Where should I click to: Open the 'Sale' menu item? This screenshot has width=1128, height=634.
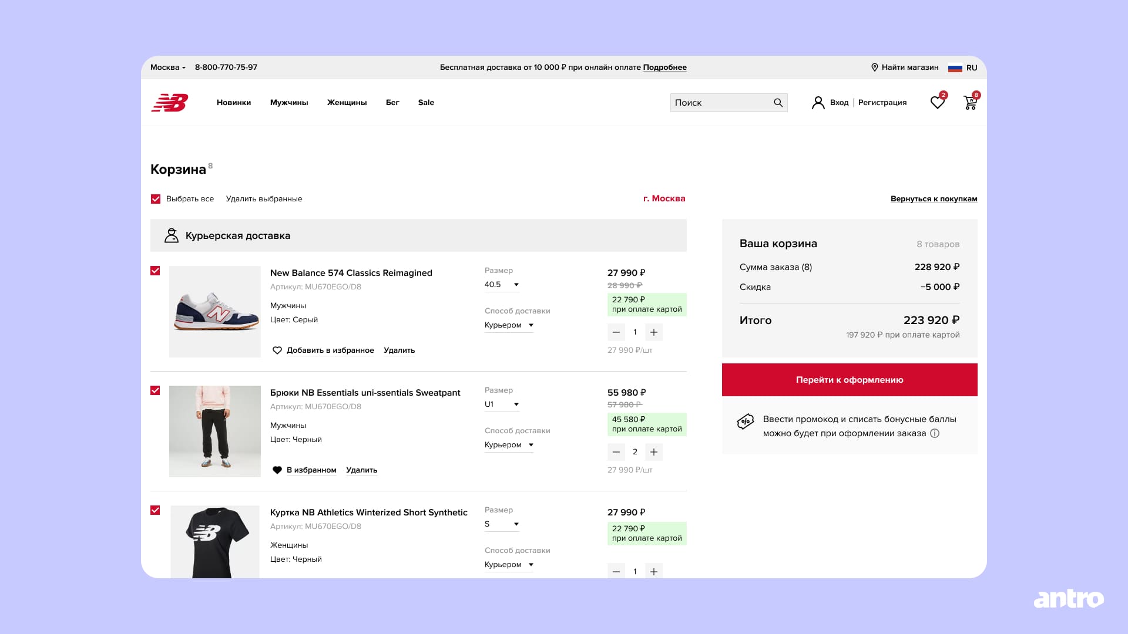pos(426,103)
